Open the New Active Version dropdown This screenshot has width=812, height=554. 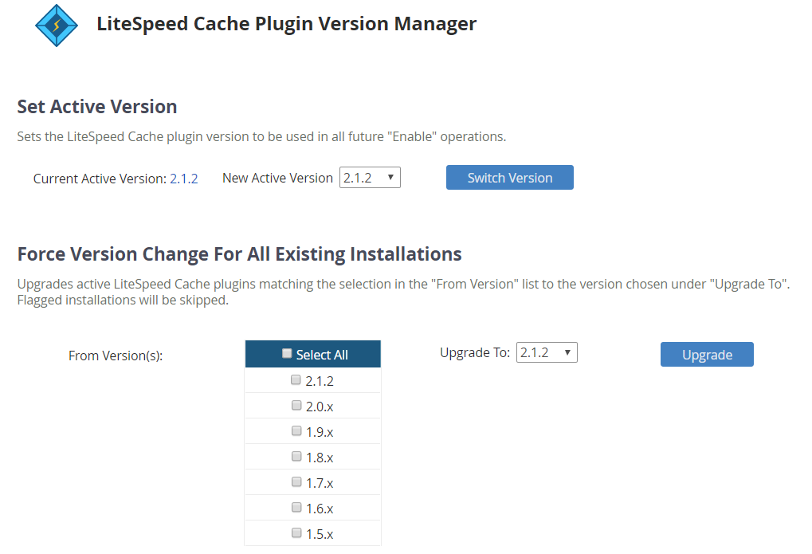tap(370, 178)
